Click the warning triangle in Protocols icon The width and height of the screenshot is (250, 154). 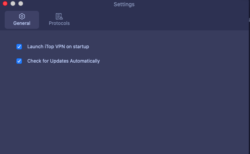click(61, 18)
